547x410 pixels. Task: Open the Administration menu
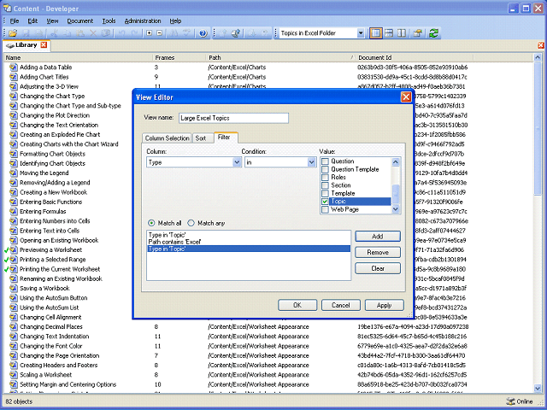click(143, 20)
